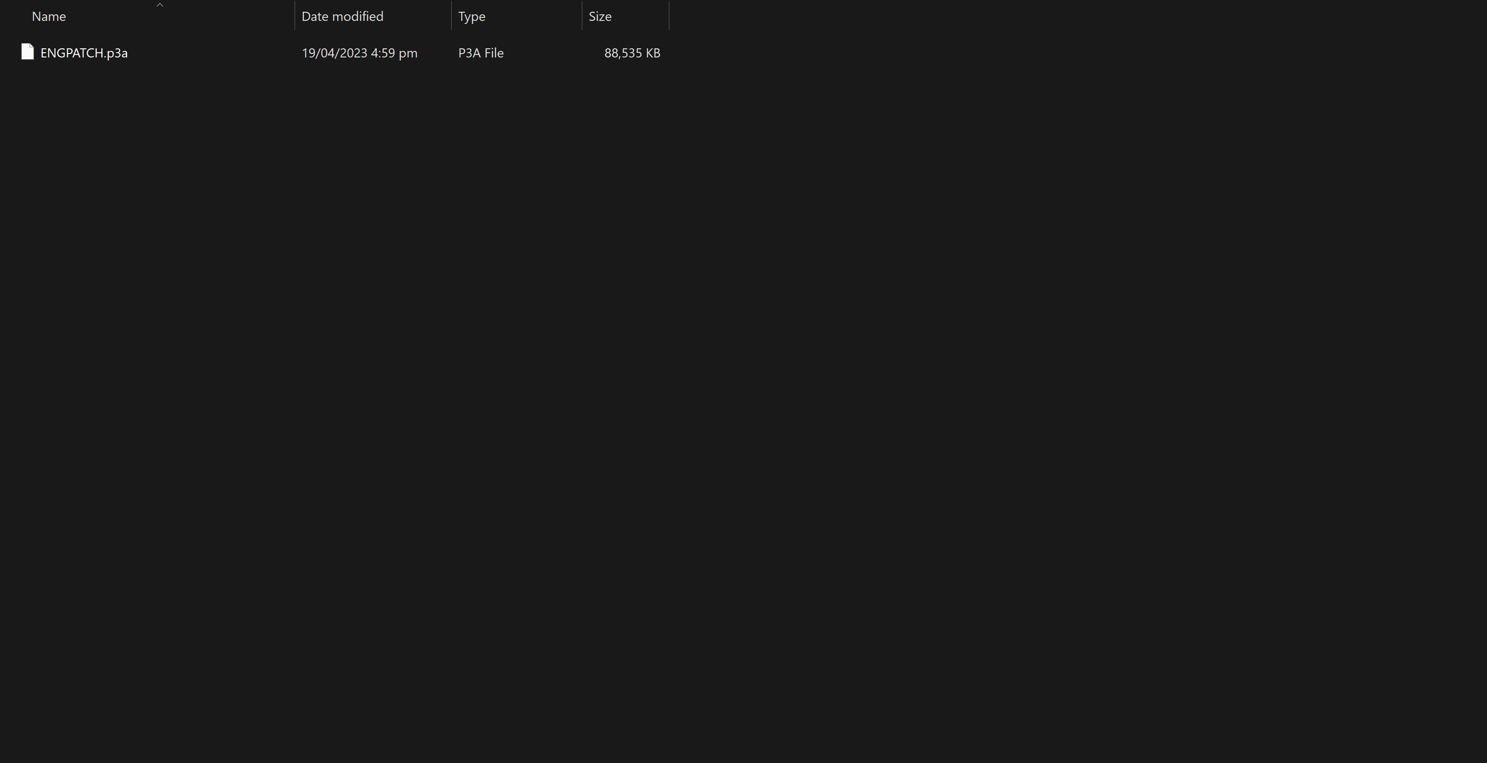Click the 19/04/2023 date modified cell
Viewport: 1487px width, 763px height.
[x=334, y=53]
